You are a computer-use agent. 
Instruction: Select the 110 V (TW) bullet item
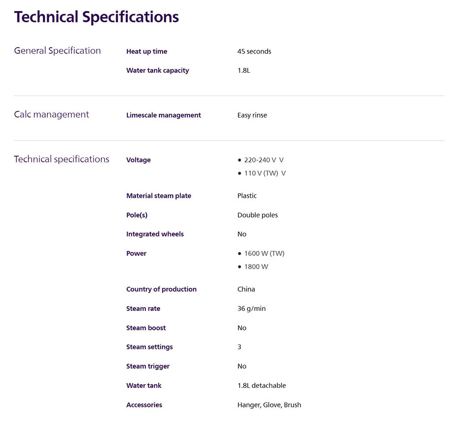[x=264, y=174]
